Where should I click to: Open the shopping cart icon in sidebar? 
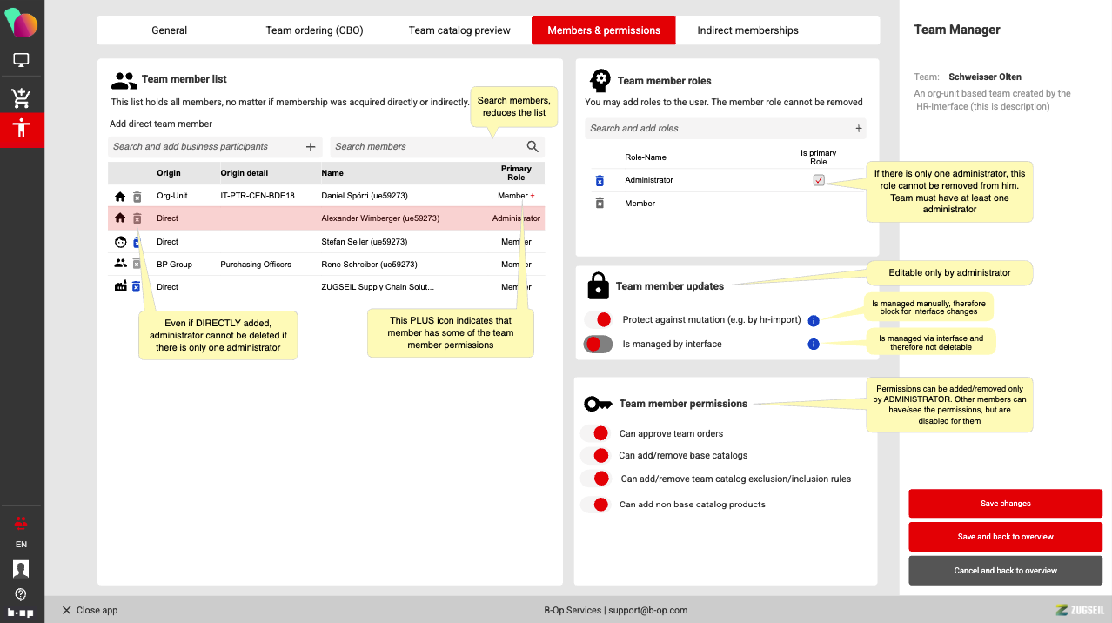[21, 97]
